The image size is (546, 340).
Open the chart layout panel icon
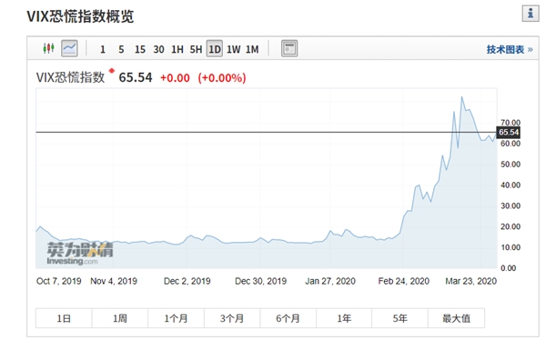point(289,48)
